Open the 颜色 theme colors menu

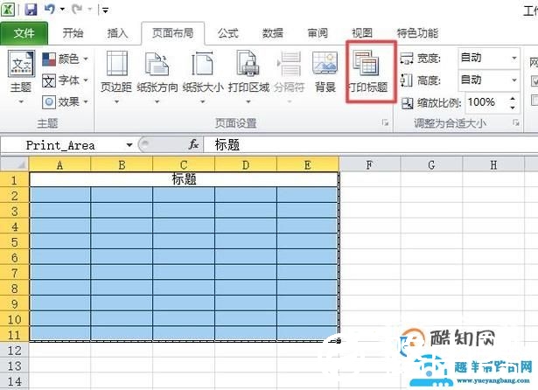click(66, 59)
